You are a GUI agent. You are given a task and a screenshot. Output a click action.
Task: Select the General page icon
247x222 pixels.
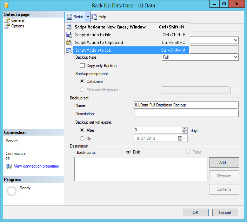pyautogui.click(x=7, y=20)
